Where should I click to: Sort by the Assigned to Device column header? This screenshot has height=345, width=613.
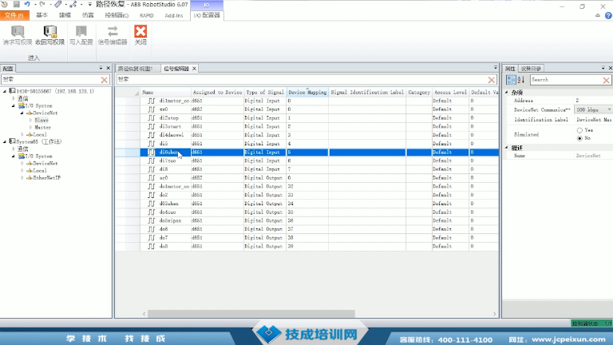click(x=217, y=93)
